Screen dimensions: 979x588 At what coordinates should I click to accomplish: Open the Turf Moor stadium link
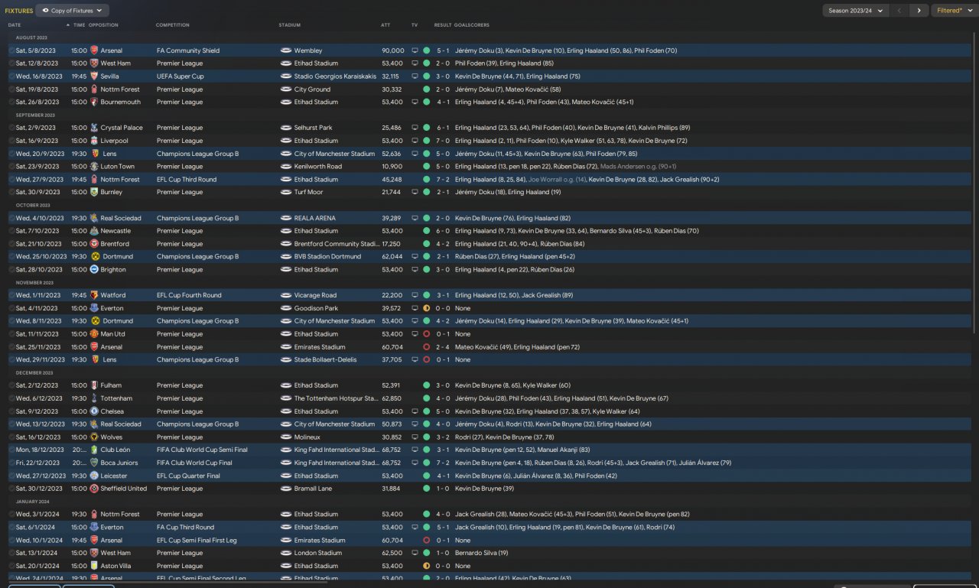[308, 192]
